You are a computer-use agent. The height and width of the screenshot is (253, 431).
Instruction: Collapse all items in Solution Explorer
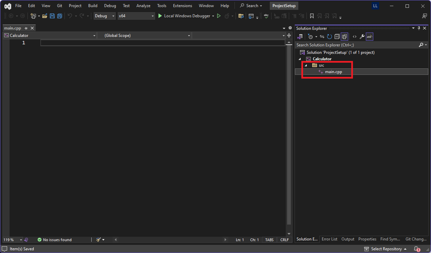coord(337,37)
